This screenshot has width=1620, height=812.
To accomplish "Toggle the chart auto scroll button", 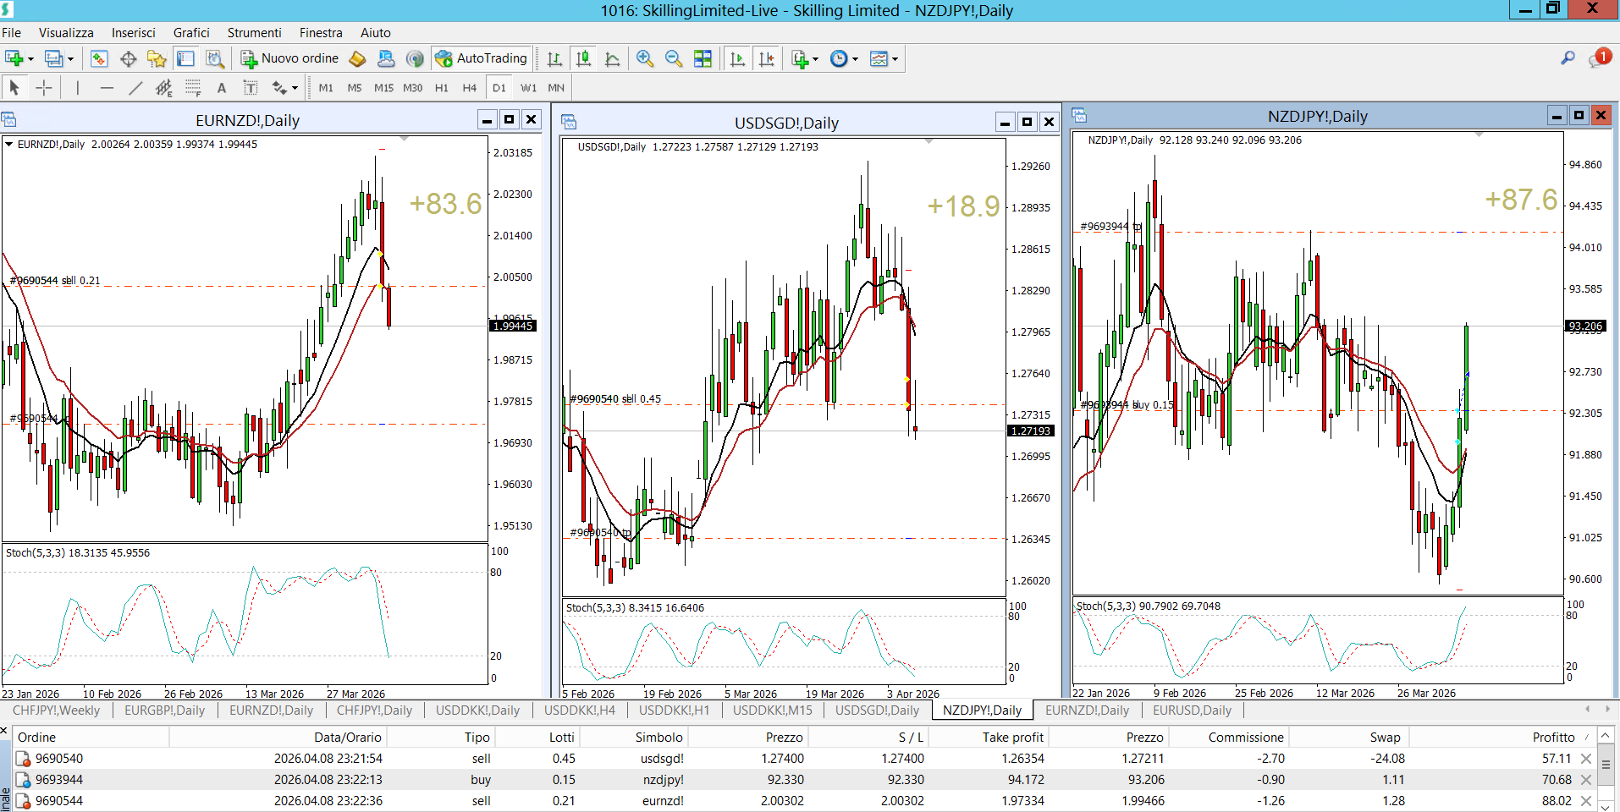I will coord(738,58).
